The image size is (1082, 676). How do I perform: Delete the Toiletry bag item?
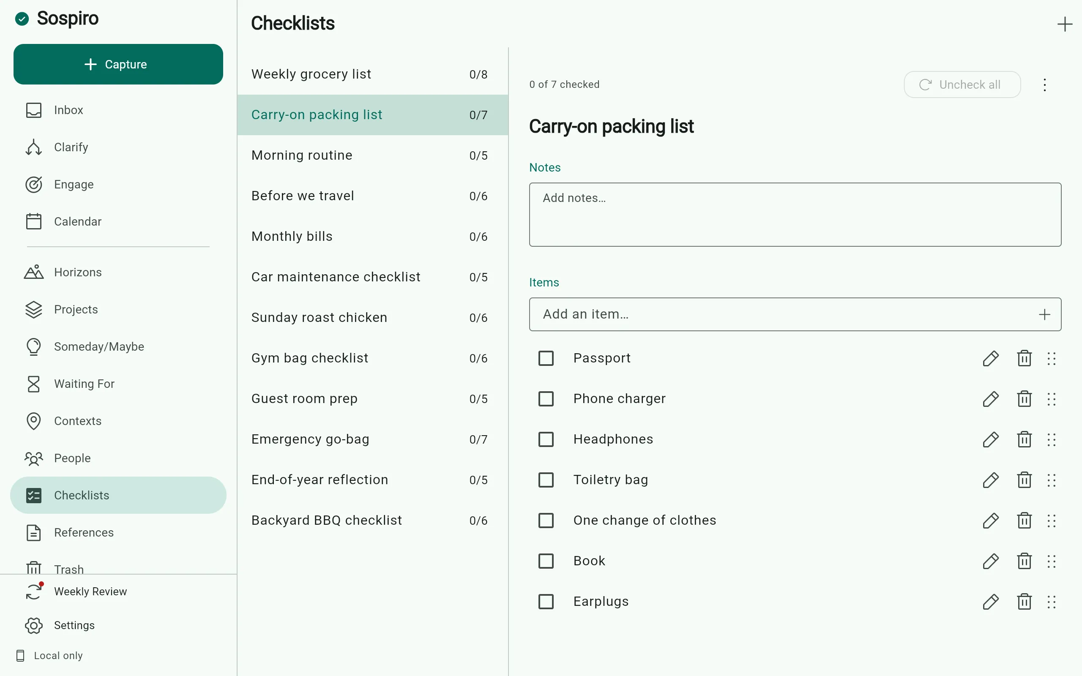pos(1025,480)
